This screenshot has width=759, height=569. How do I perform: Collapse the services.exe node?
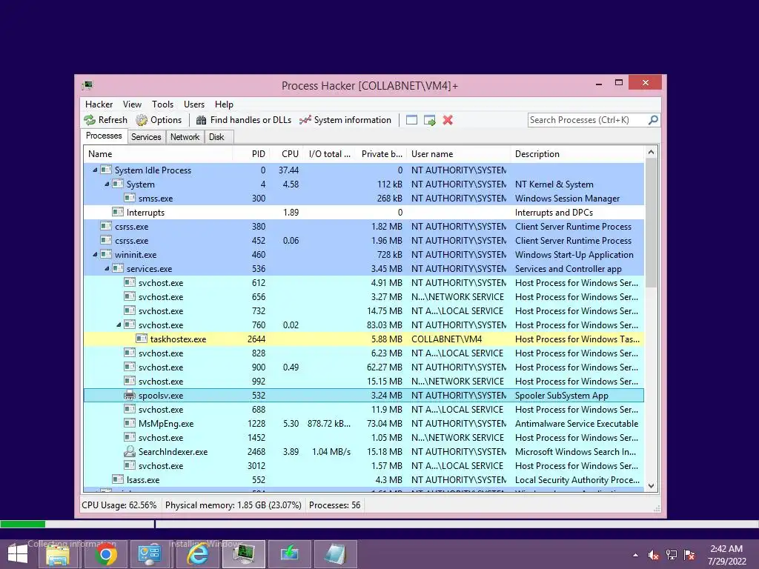(x=107, y=268)
